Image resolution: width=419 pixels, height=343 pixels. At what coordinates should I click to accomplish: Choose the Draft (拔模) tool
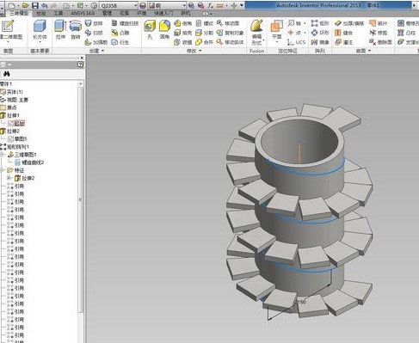tap(183, 42)
